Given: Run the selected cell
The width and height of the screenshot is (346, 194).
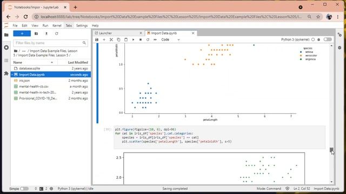Looking at the screenshot, I should pyautogui.click(x=133, y=39).
